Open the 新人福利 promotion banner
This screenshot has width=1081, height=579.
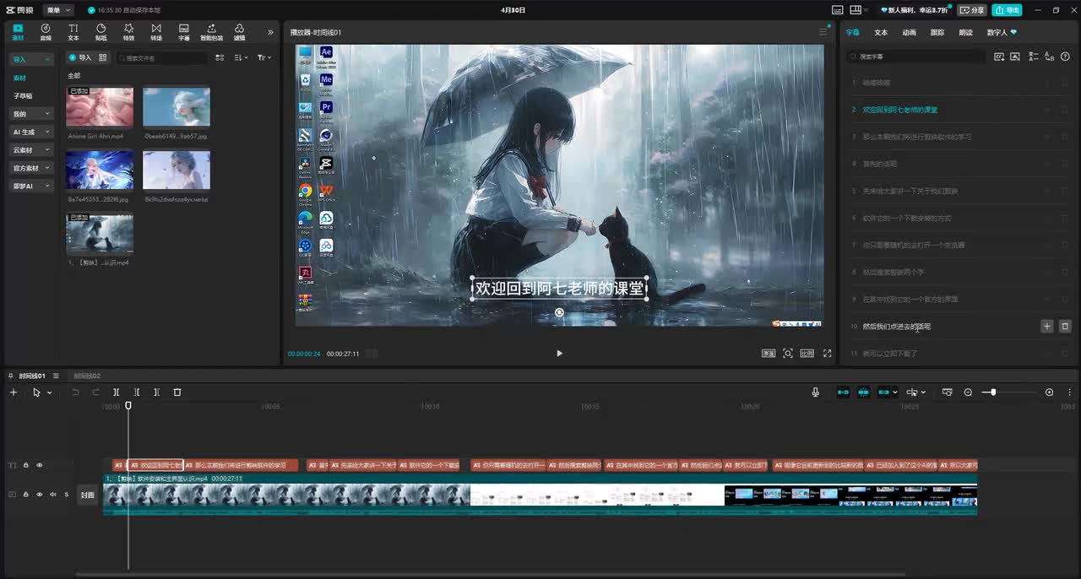(x=915, y=10)
